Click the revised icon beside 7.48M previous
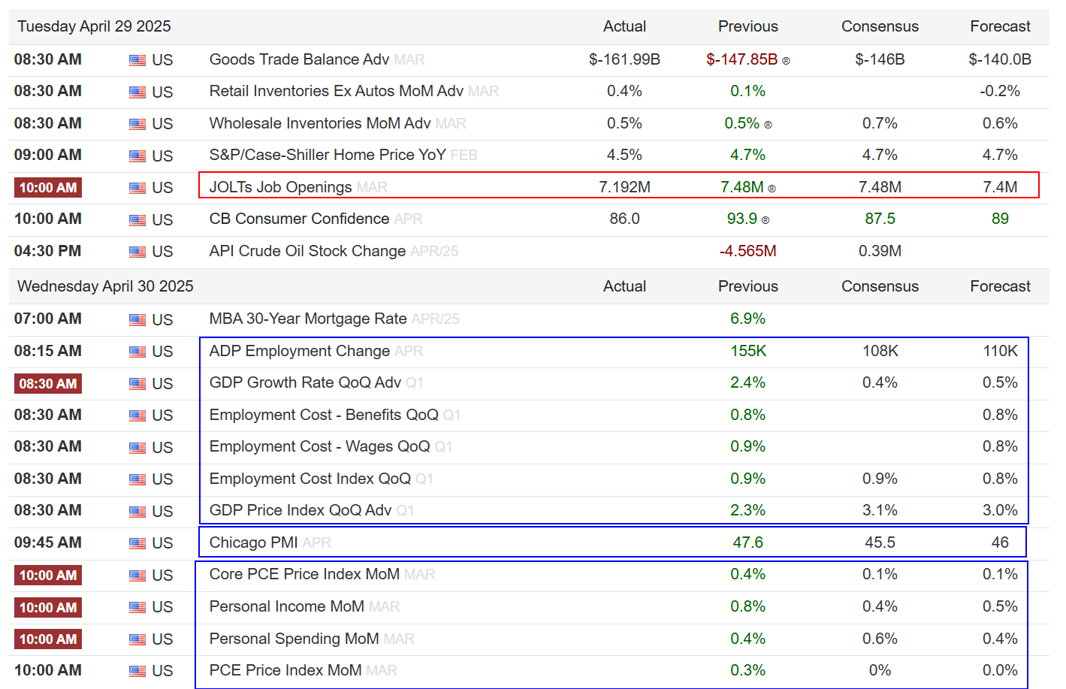Viewport: 1066px width, 689px height. pyautogui.click(x=772, y=189)
